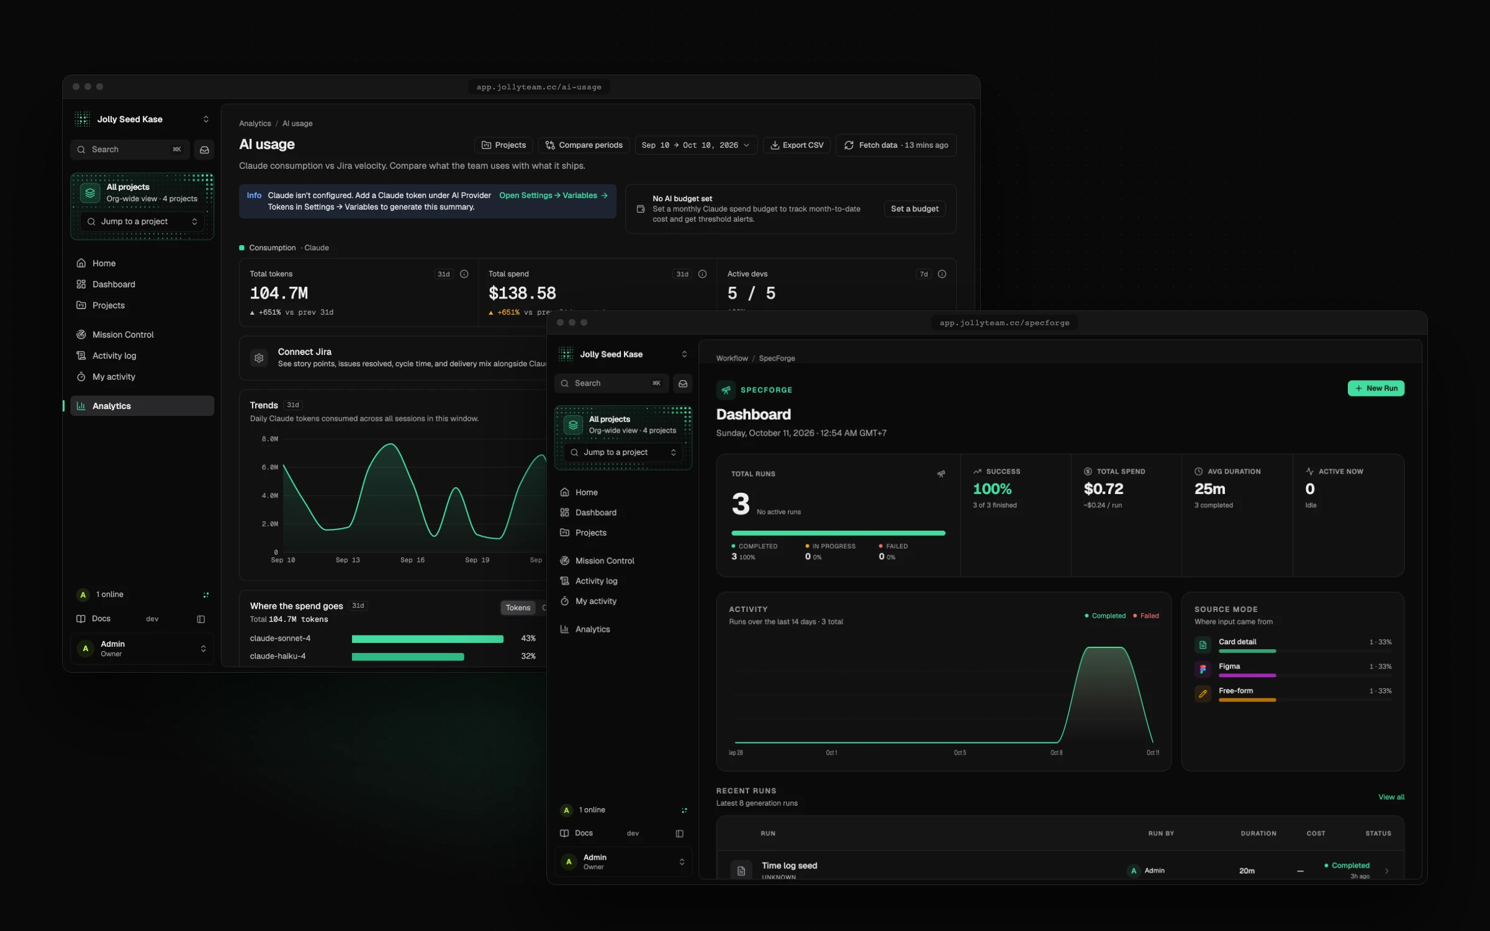
Task: Open chevron on Time log seed row
Action: click(x=1386, y=871)
